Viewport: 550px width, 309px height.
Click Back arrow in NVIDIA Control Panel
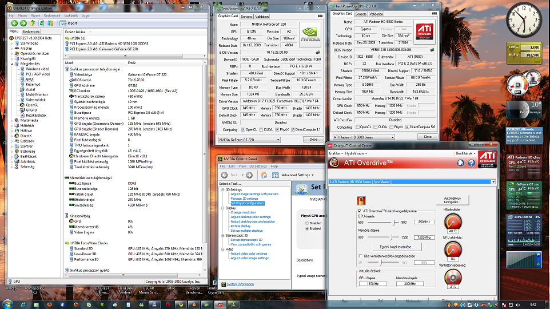225,175
